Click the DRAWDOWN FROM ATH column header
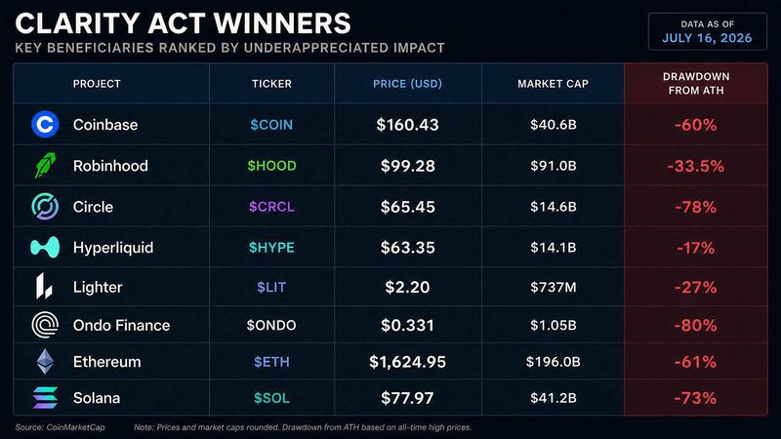The image size is (781, 439). (696, 84)
